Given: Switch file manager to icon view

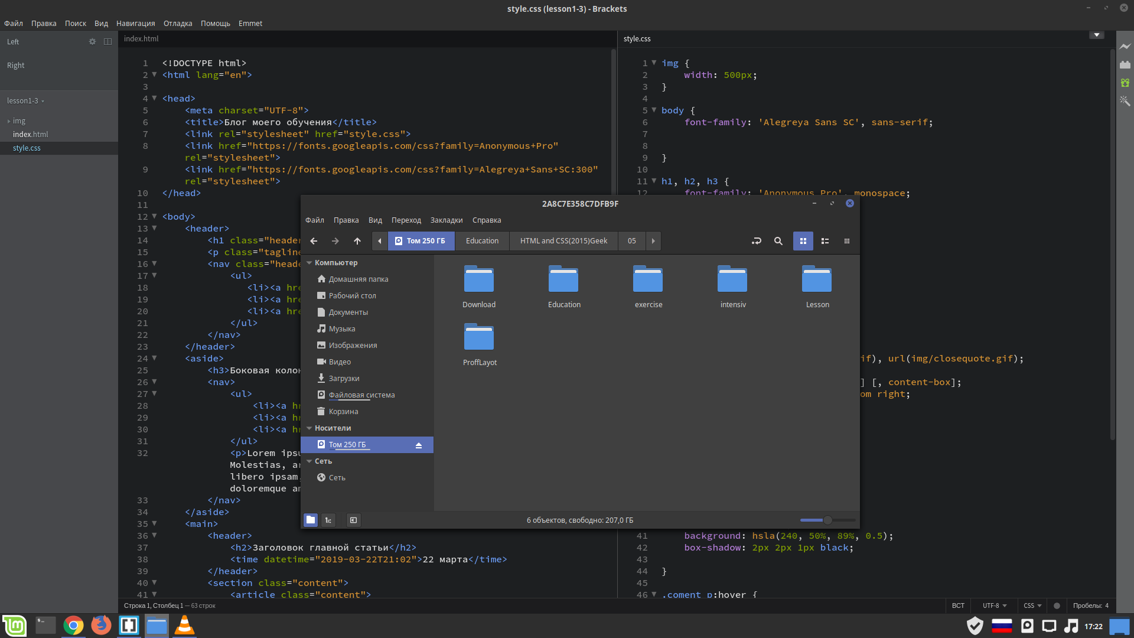Looking at the screenshot, I should point(803,241).
